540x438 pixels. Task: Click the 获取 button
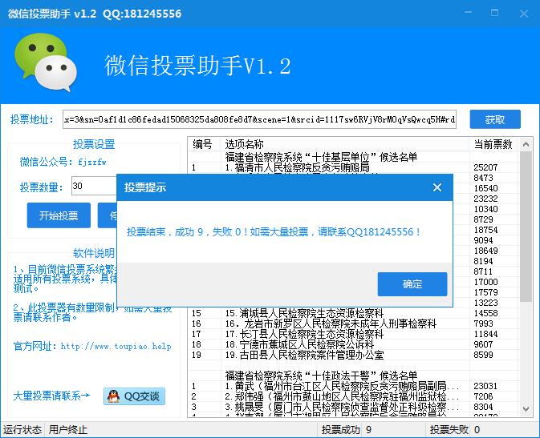[495, 119]
